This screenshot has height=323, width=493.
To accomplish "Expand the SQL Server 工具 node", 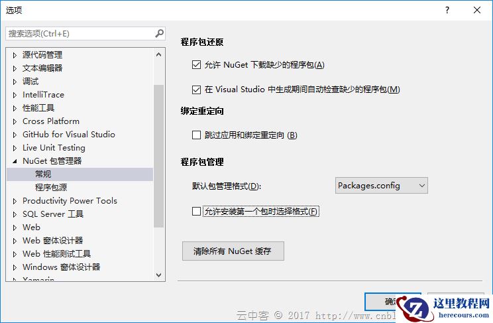I will tap(15, 214).
